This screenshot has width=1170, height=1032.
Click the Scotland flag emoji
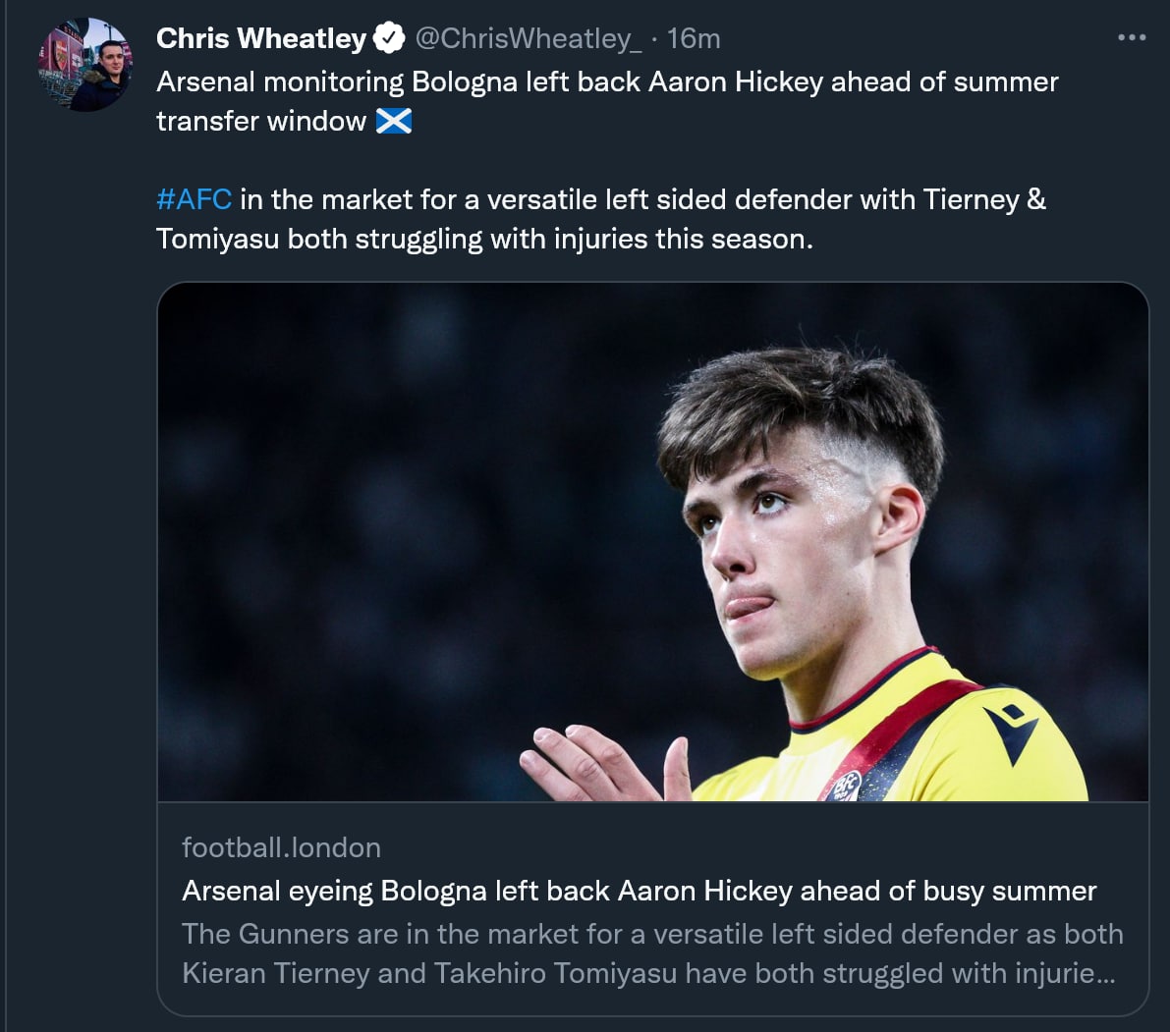(x=394, y=121)
